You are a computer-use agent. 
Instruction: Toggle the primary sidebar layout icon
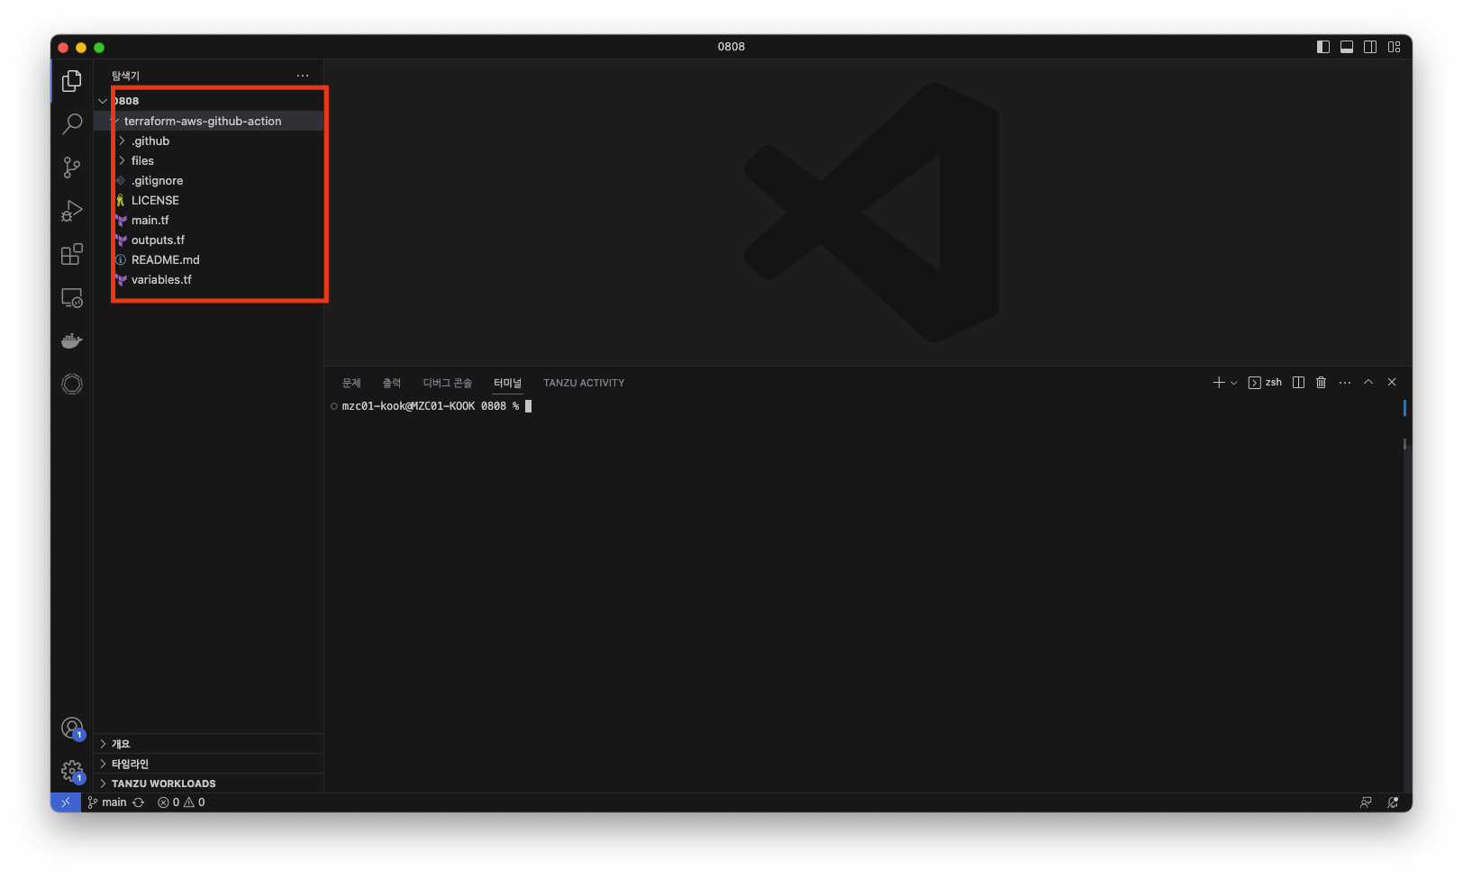coord(1323,47)
